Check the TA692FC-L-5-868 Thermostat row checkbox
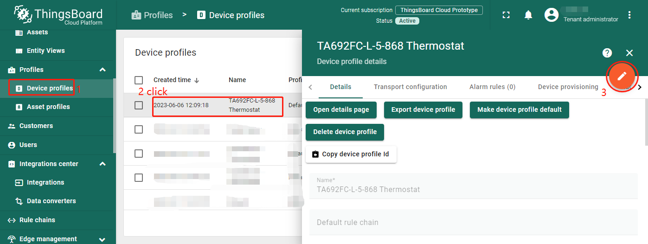 pyautogui.click(x=139, y=105)
